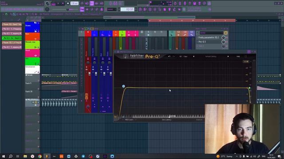Open the Fruity parametric EQ 2 effect slot
This screenshot has height=159, width=284.
[209, 38]
